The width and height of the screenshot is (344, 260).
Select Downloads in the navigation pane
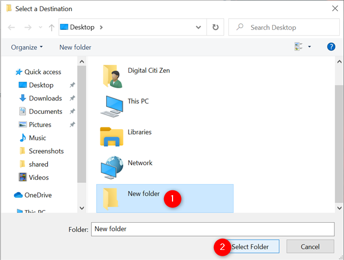coord(45,98)
